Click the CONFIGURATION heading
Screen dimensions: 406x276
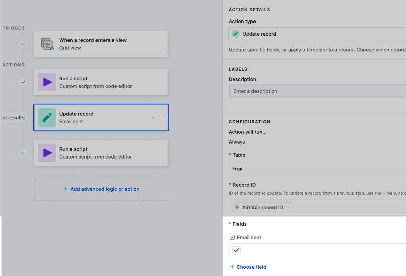click(x=250, y=122)
